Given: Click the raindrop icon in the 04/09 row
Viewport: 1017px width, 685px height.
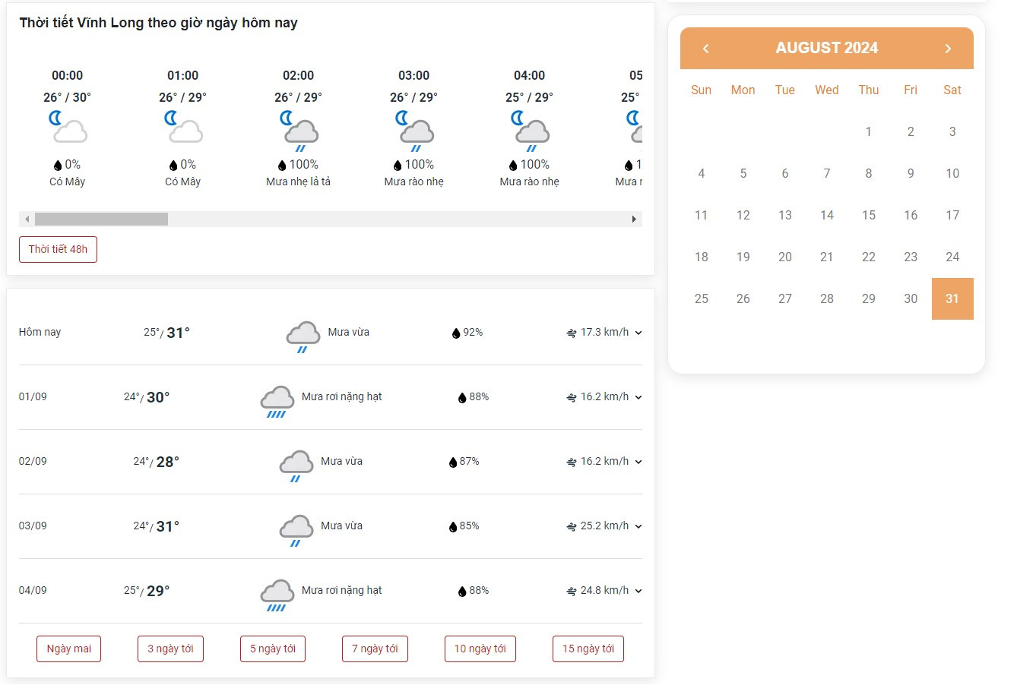Looking at the screenshot, I should pyautogui.click(x=462, y=592).
